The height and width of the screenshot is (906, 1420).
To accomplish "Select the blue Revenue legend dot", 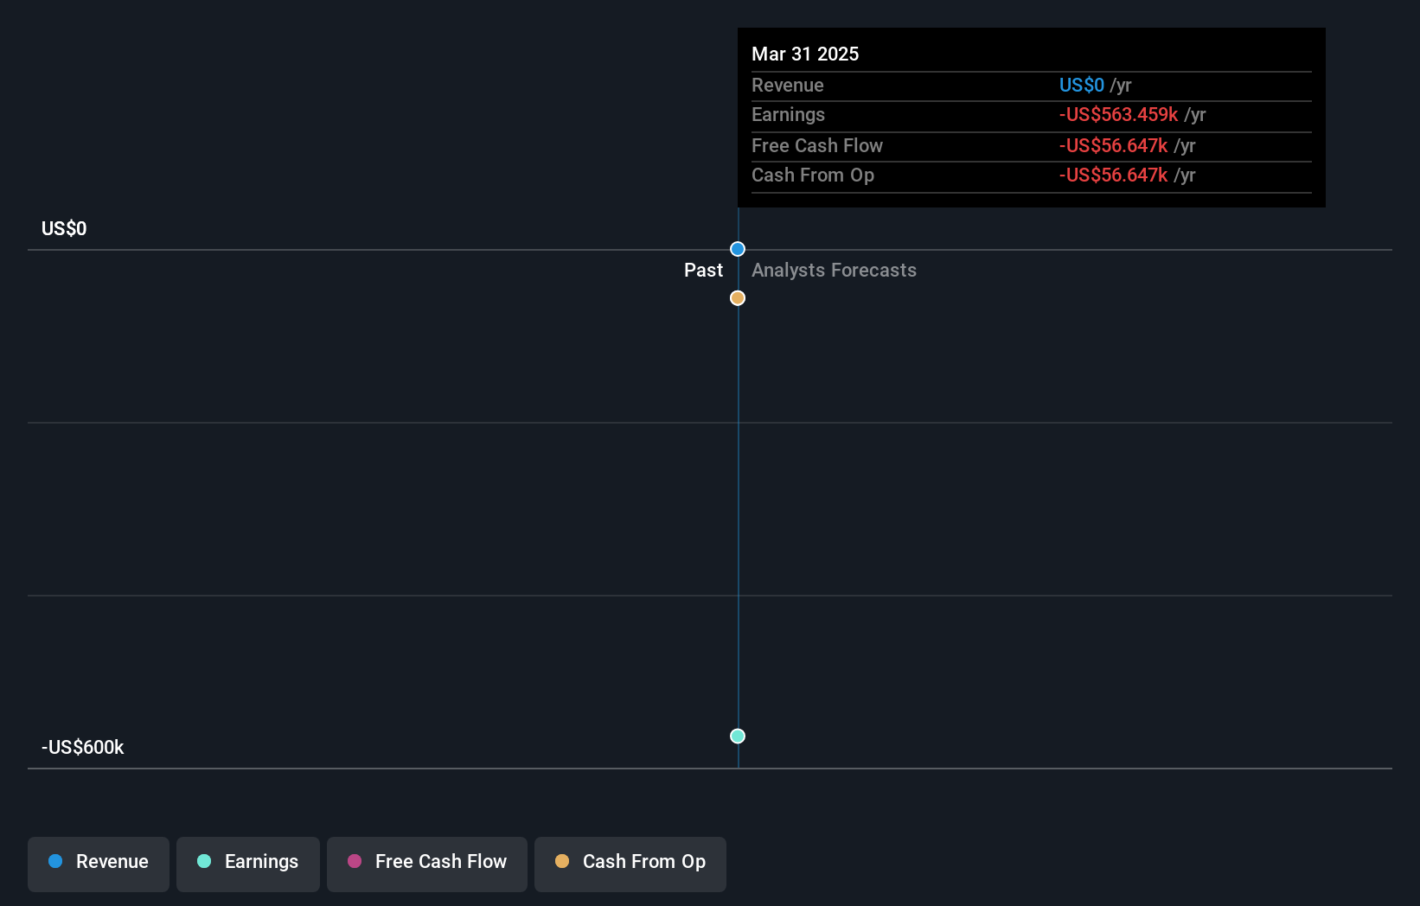I will point(56,861).
